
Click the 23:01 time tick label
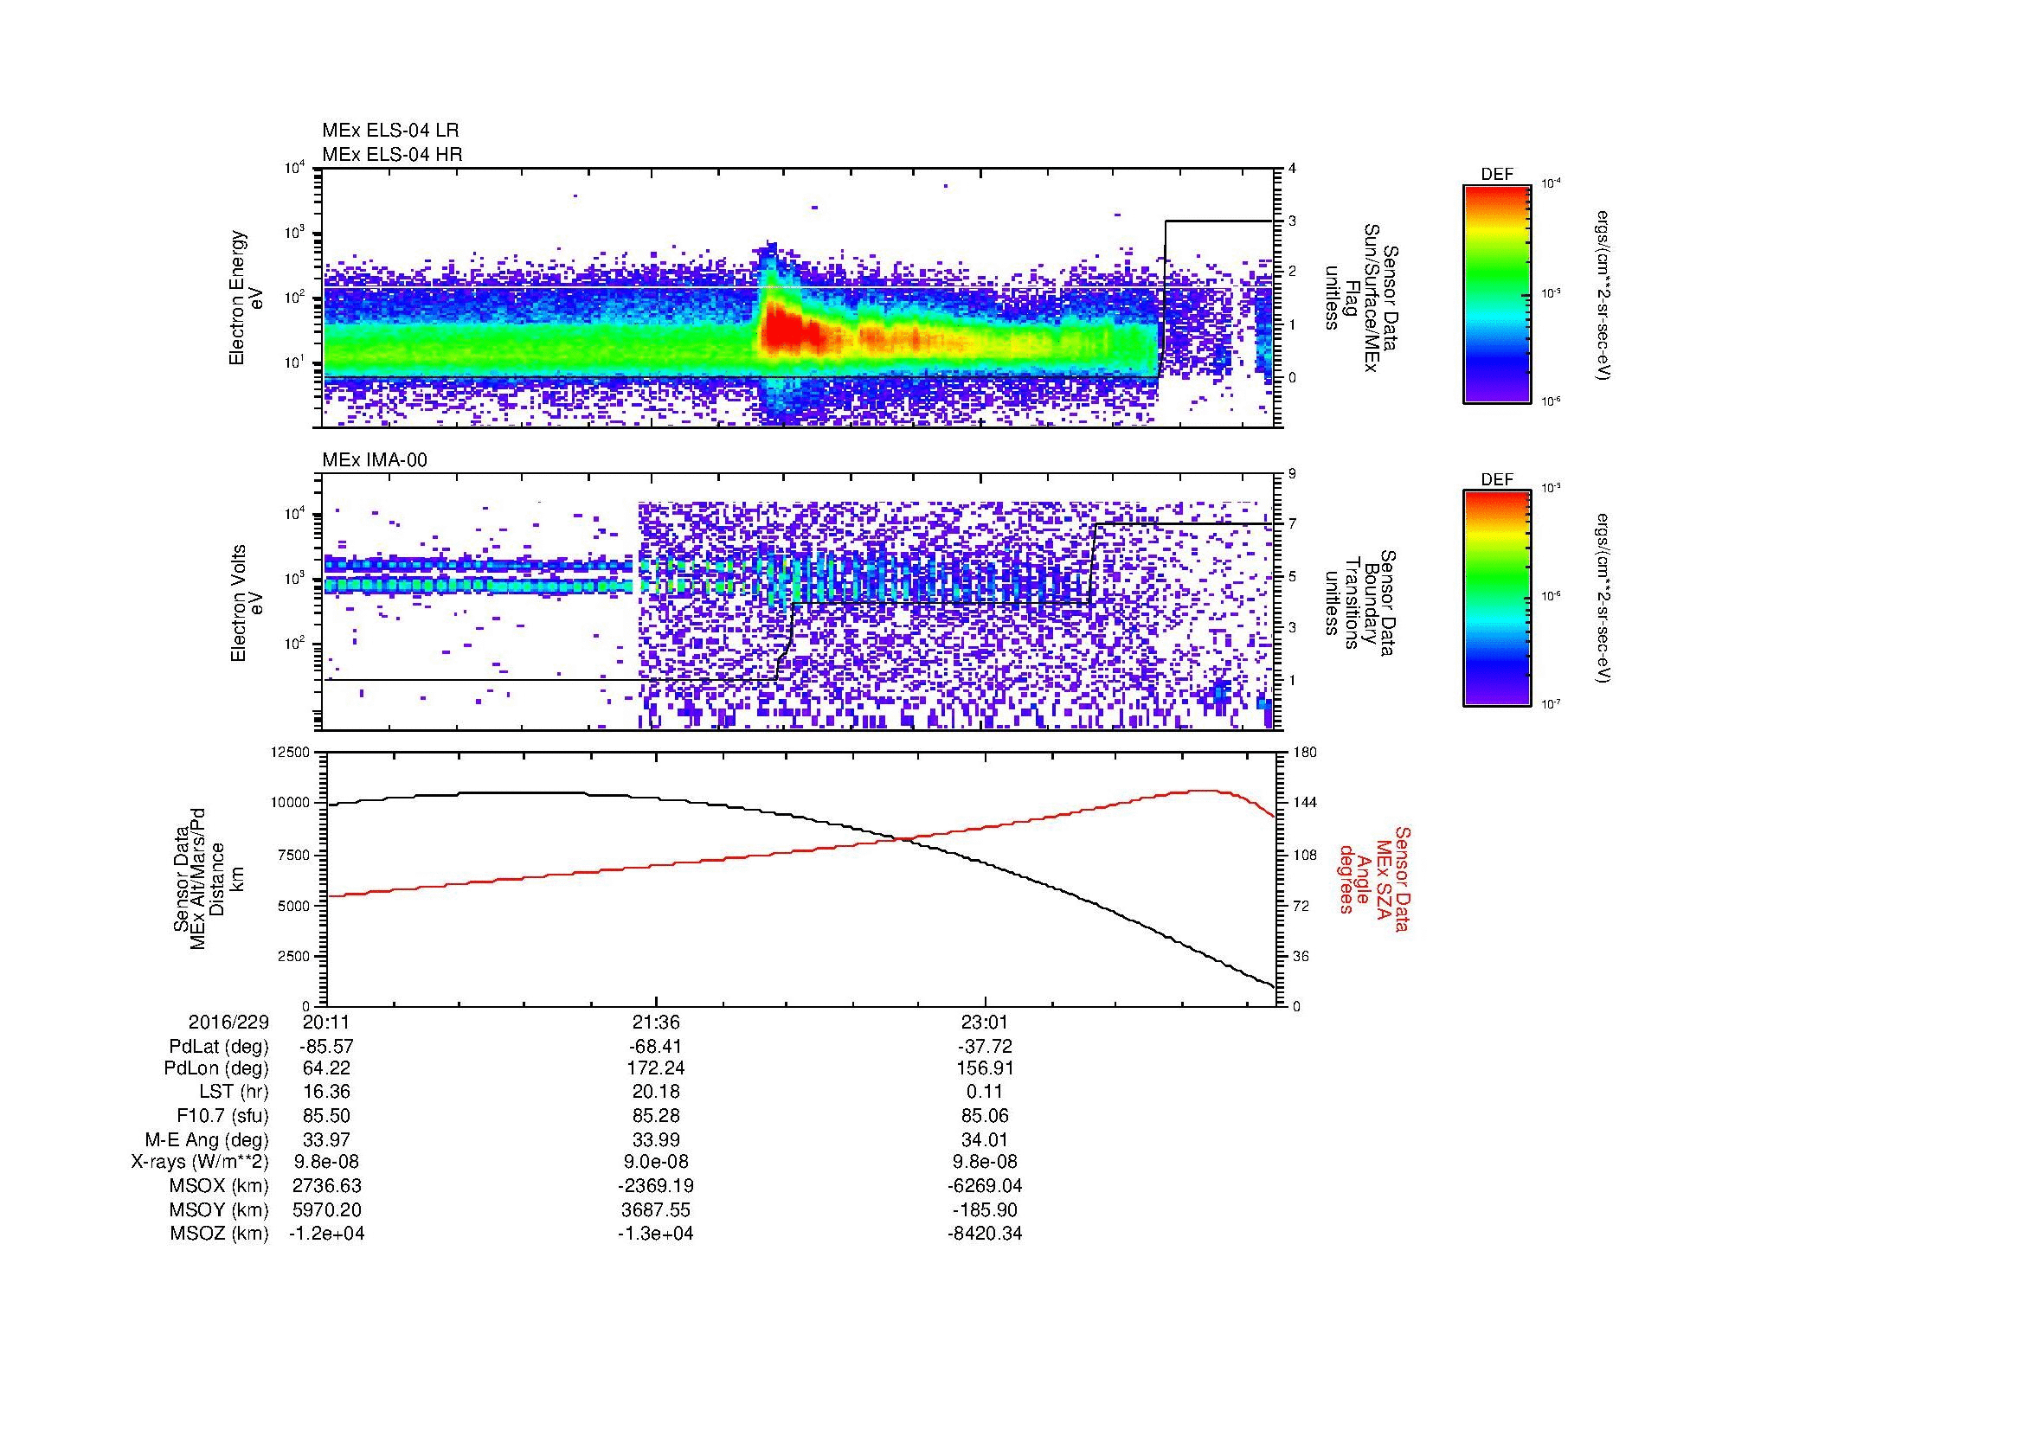click(985, 1022)
